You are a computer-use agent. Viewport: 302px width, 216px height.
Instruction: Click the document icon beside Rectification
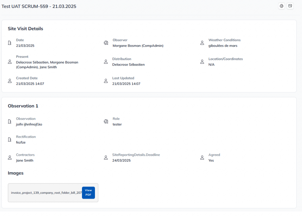pyautogui.click(x=10, y=140)
